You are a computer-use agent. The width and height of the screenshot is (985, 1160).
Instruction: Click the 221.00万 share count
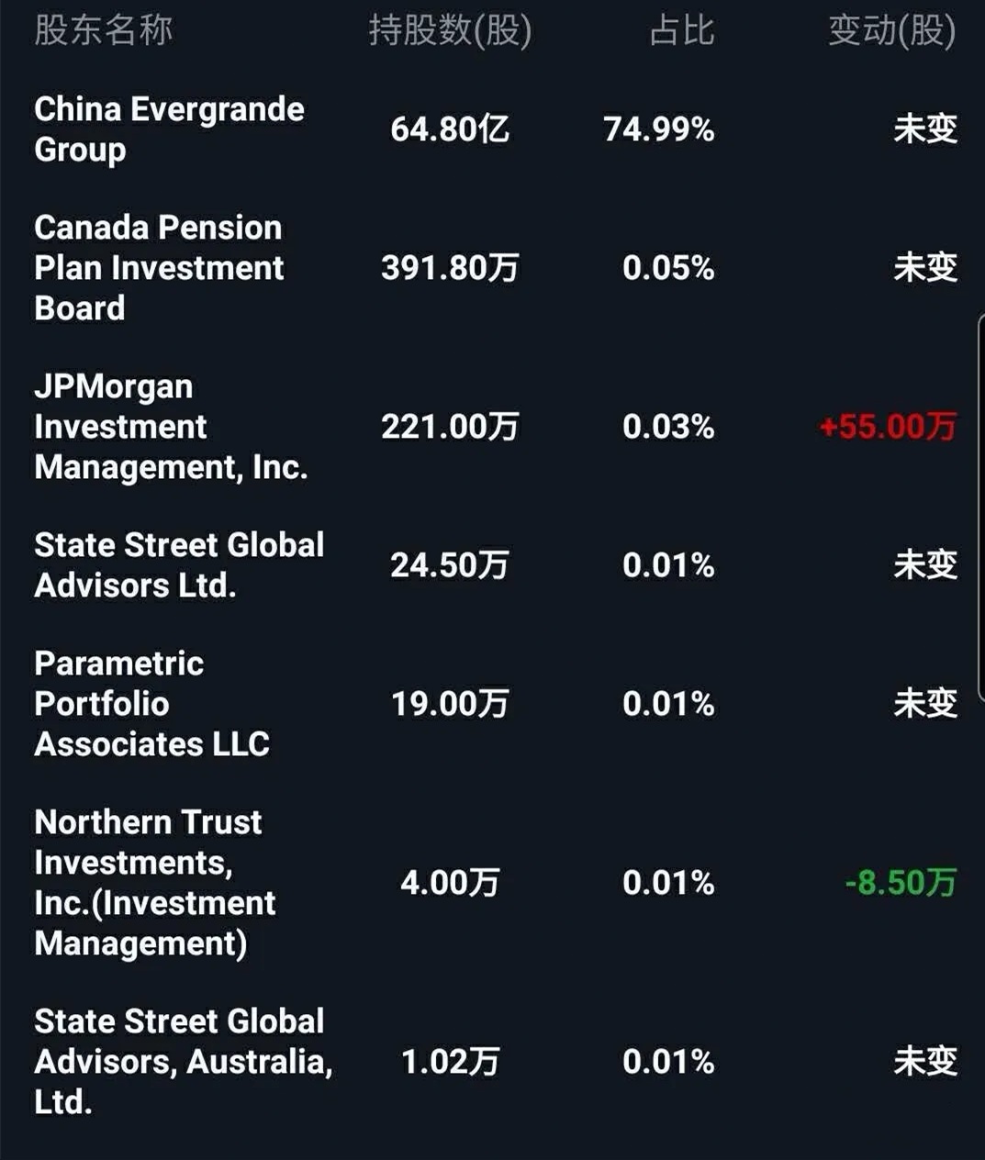tap(450, 427)
